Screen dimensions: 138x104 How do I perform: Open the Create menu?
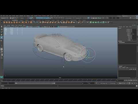(7, 16)
